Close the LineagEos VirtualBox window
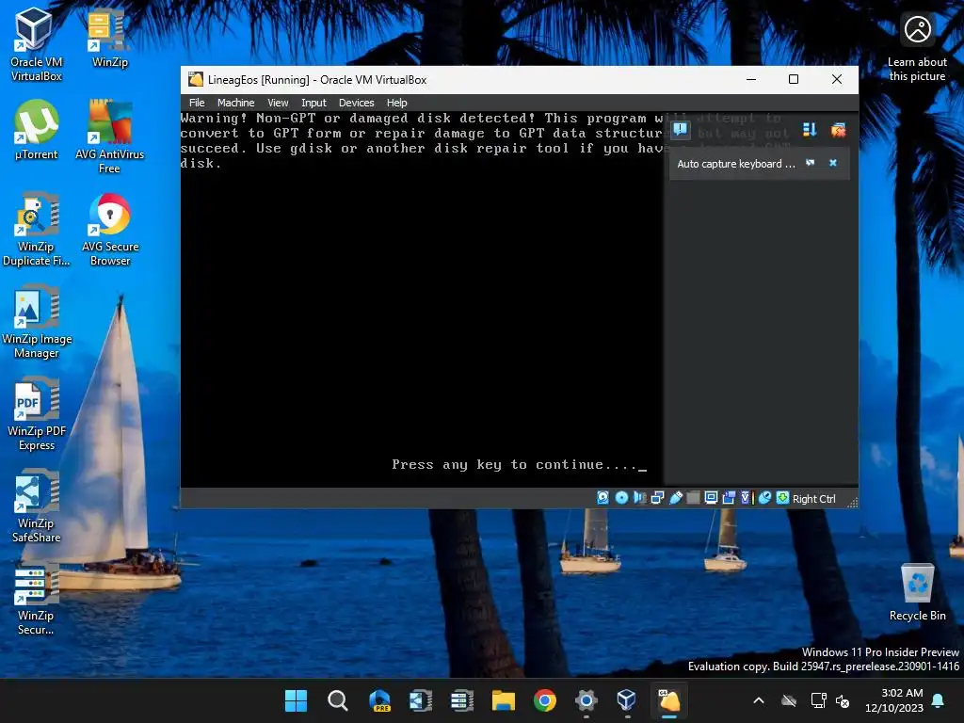Image resolution: width=964 pixels, height=723 pixels. coord(837,79)
